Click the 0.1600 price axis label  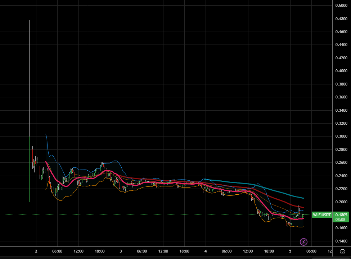(341, 228)
